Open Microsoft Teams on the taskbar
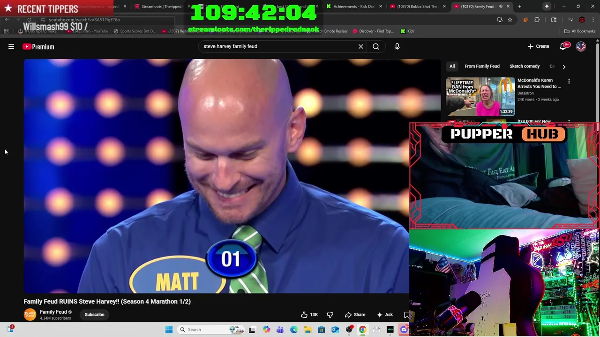The image size is (600, 337). 280,330
